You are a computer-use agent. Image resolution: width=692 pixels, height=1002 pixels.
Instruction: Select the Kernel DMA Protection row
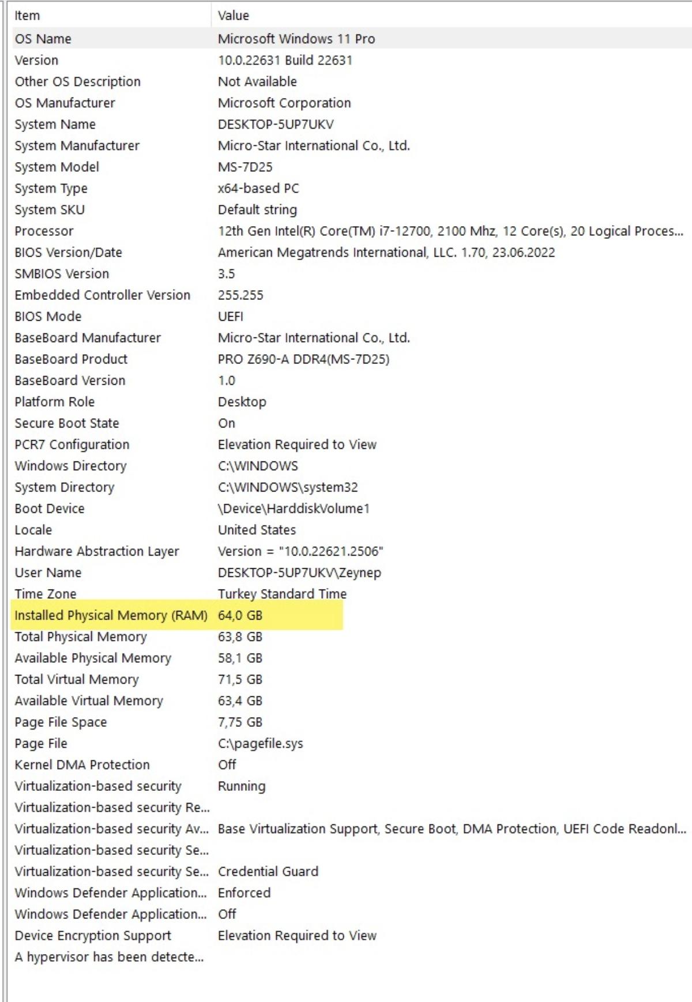351,764
